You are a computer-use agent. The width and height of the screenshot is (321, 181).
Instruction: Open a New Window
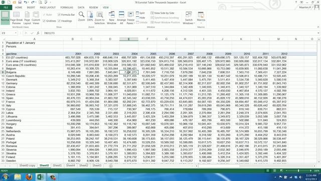click(x=111, y=18)
